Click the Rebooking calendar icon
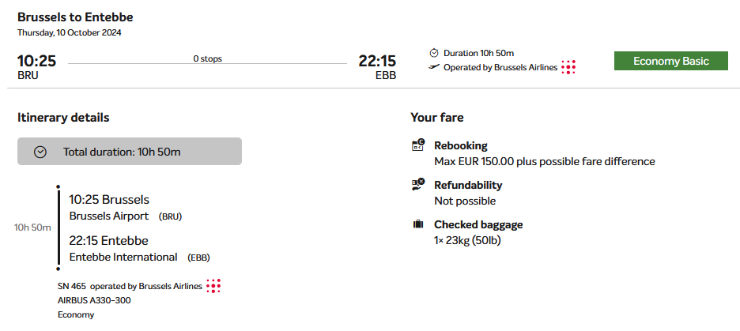This screenshot has width=740, height=331. (418, 145)
